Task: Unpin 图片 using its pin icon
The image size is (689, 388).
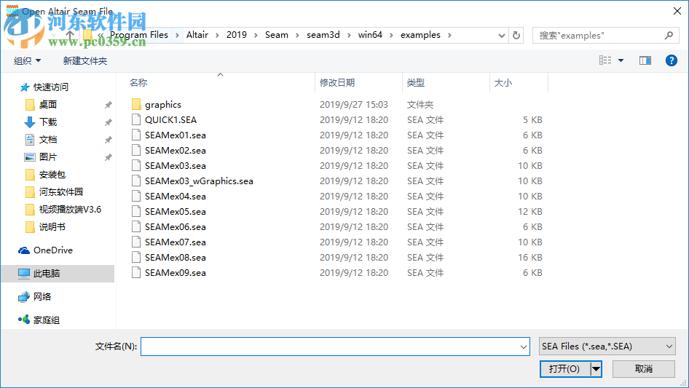Action: [x=108, y=157]
